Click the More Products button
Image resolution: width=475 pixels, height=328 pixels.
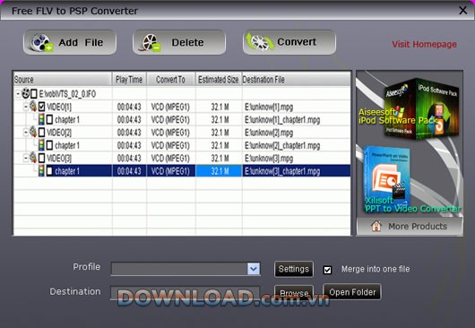(410, 226)
